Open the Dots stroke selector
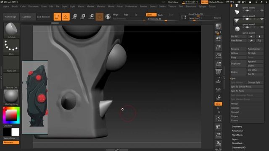 point(11,47)
